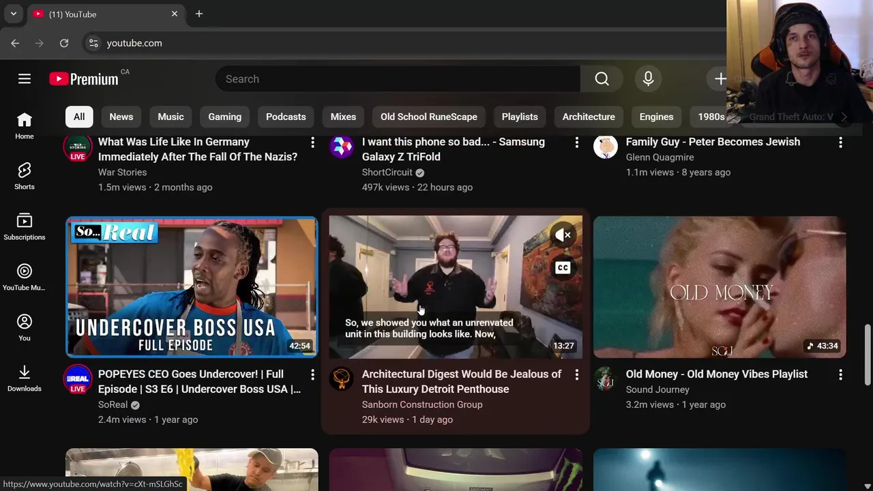Open options for Family Guy video
The width and height of the screenshot is (873, 491).
(x=840, y=143)
